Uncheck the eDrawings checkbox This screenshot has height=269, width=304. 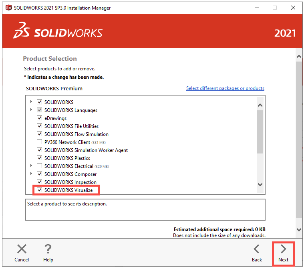point(39,118)
